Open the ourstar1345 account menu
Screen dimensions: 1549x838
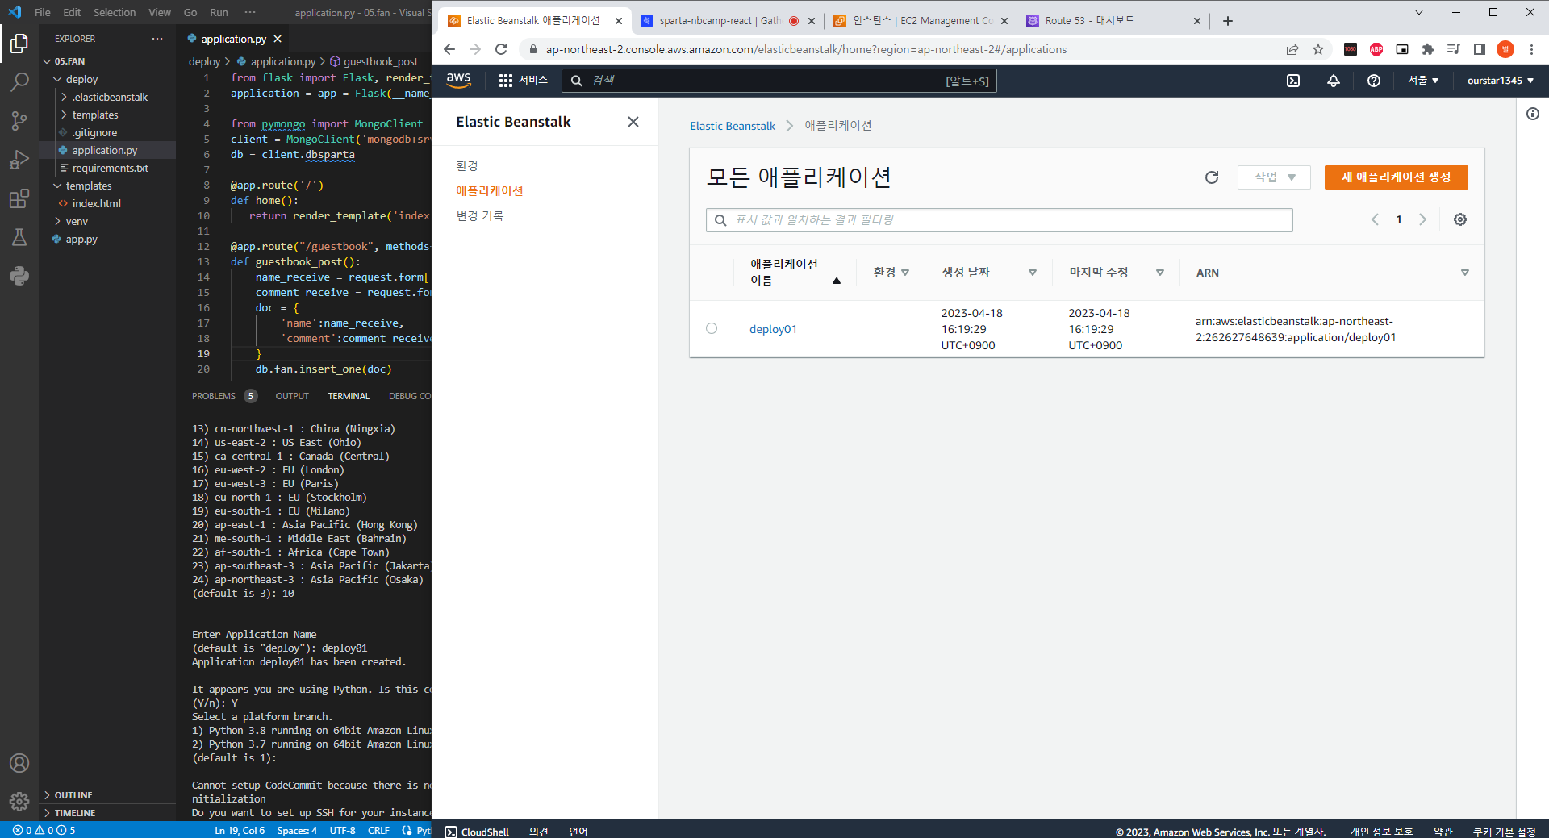point(1501,81)
